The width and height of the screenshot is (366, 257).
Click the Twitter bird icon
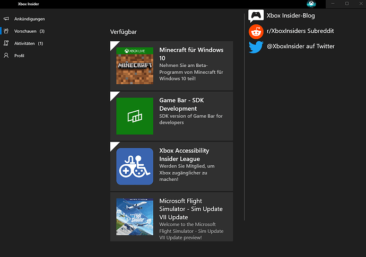256,47
